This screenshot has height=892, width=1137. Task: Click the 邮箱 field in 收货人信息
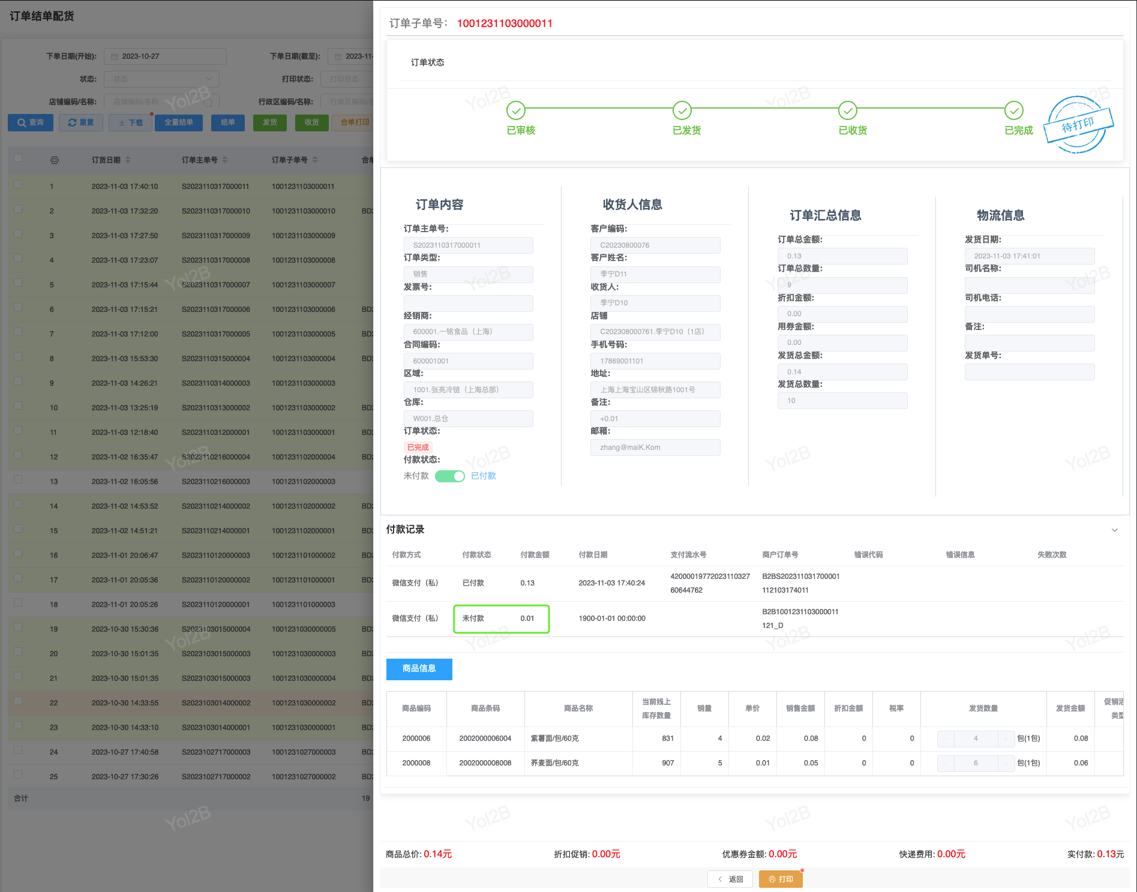pos(655,447)
